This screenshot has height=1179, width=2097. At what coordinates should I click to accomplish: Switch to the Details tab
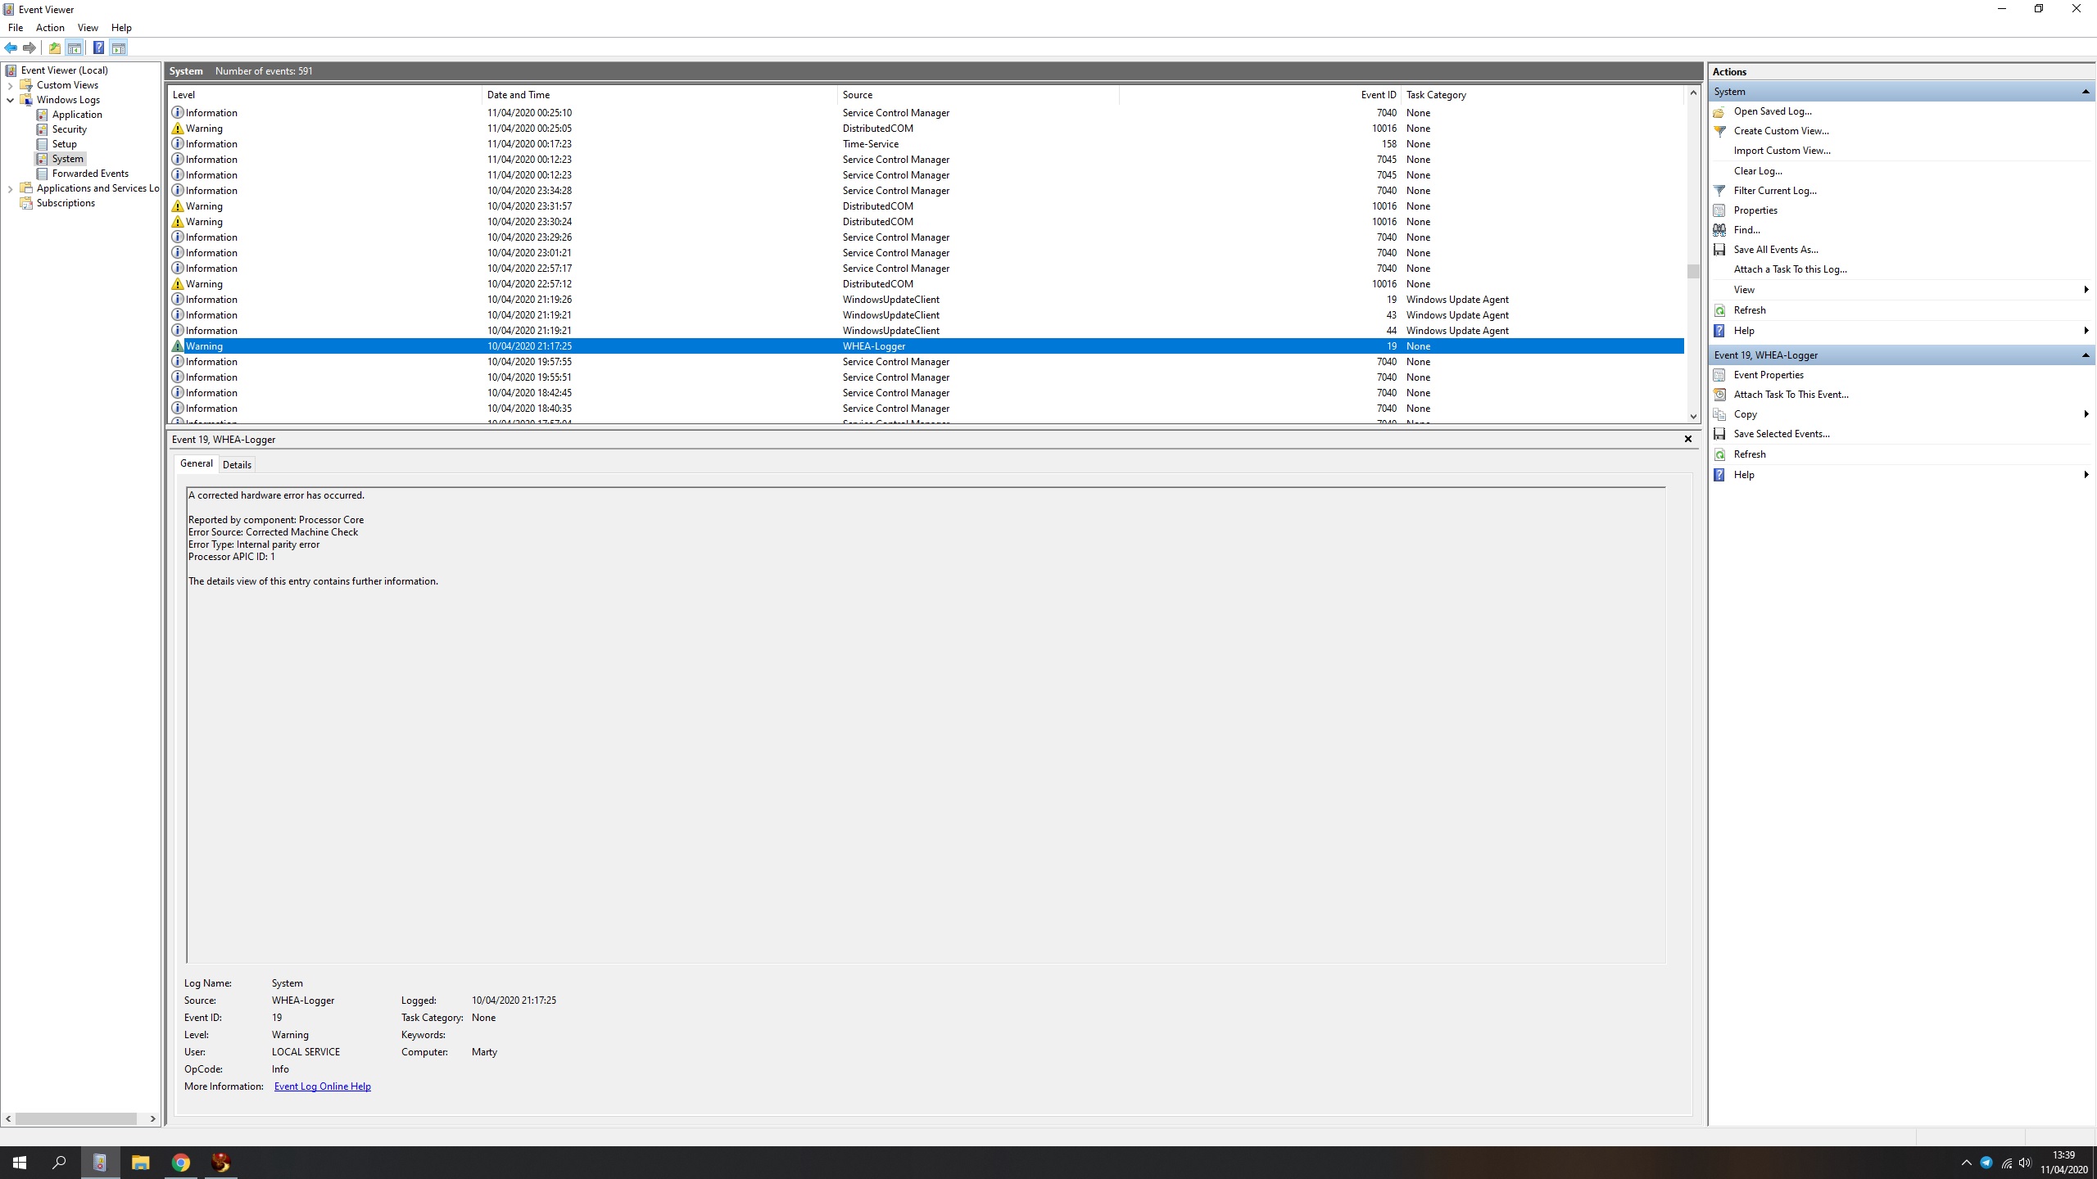[237, 464]
